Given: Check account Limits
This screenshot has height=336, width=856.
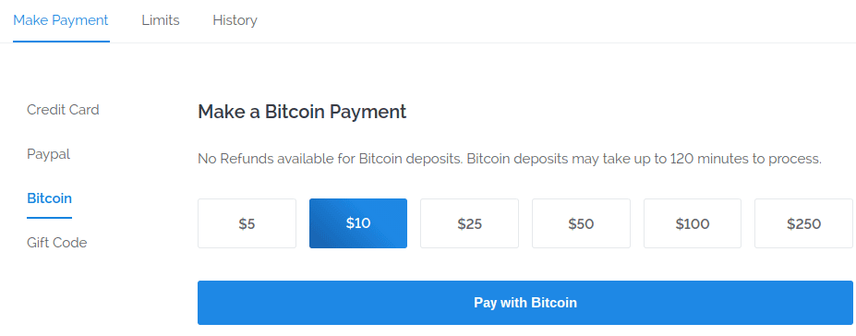Looking at the screenshot, I should (161, 20).
